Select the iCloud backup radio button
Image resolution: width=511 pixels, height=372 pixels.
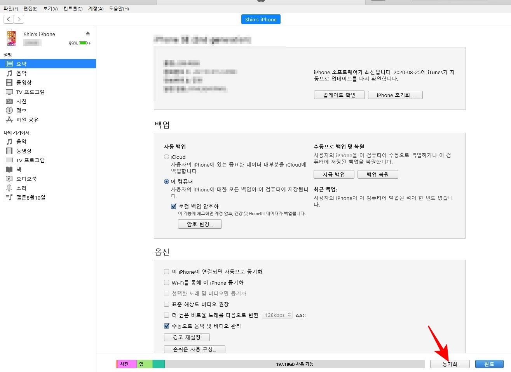pyautogui.click(x=166, y=157)
